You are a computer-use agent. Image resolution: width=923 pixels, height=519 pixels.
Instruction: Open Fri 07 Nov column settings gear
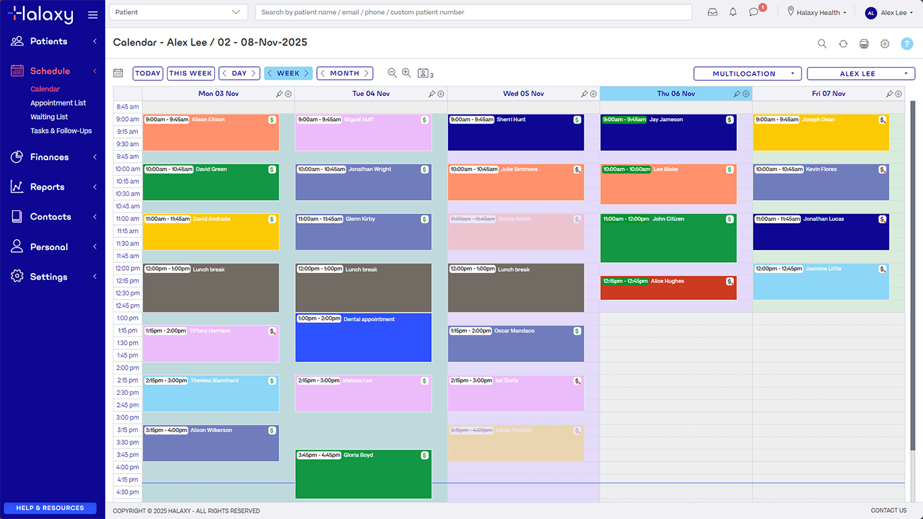pyautogui.click(x=899, y=94)
